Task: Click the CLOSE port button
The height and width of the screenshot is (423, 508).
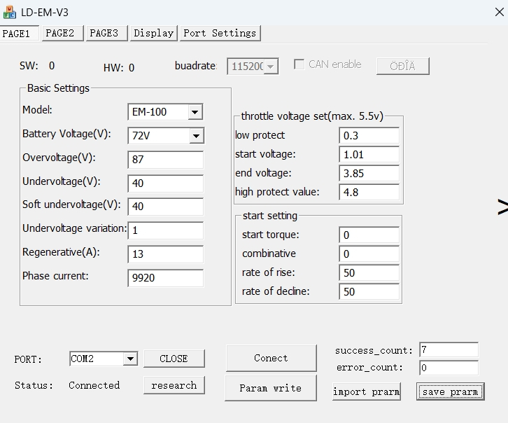Action: (x=174, y=359)
